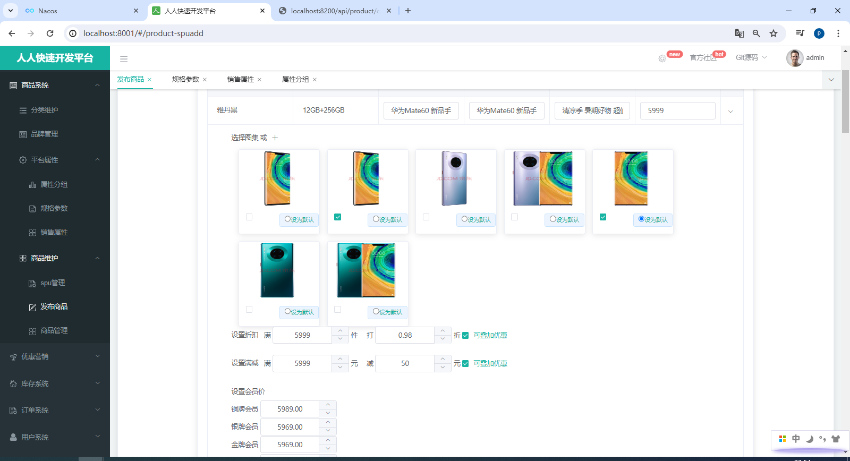Image resolution: width=850 pixels, height=461 pixels.
Task: Open the browser zoom magnifier icon
Action: (x=756, y=33)
